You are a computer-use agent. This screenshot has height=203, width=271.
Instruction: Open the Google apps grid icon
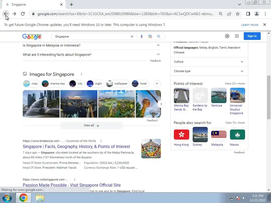pos(237,36)
